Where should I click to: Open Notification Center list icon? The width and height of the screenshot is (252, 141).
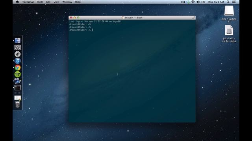234,2
